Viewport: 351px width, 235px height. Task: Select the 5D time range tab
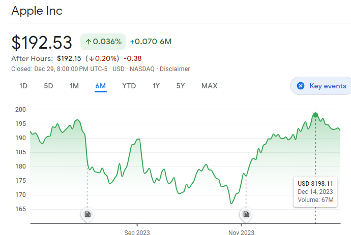coord(48,86)
